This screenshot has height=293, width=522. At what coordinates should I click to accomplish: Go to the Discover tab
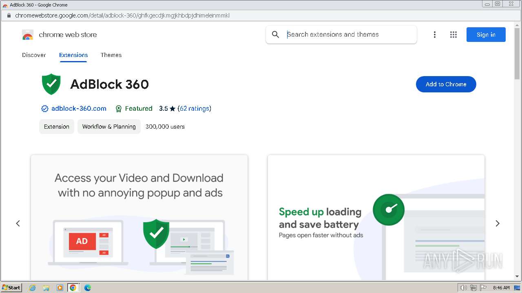(x=34, y=55)
